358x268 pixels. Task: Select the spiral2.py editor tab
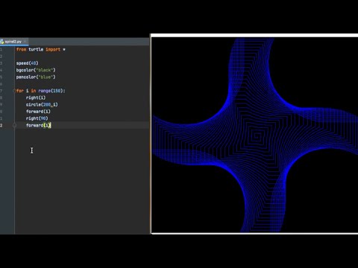click(13, 42)
